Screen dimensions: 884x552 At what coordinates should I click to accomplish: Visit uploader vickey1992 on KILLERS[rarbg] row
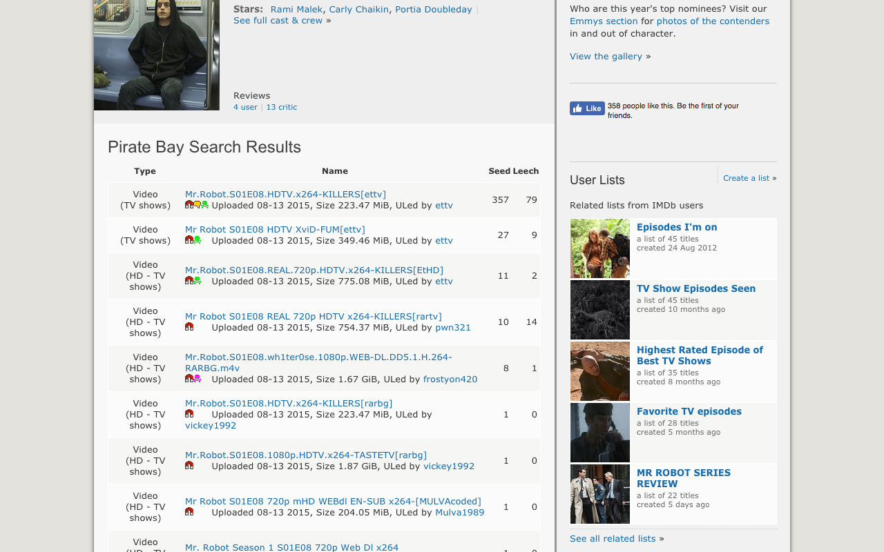pyautogui.click(x=211, y=425)
